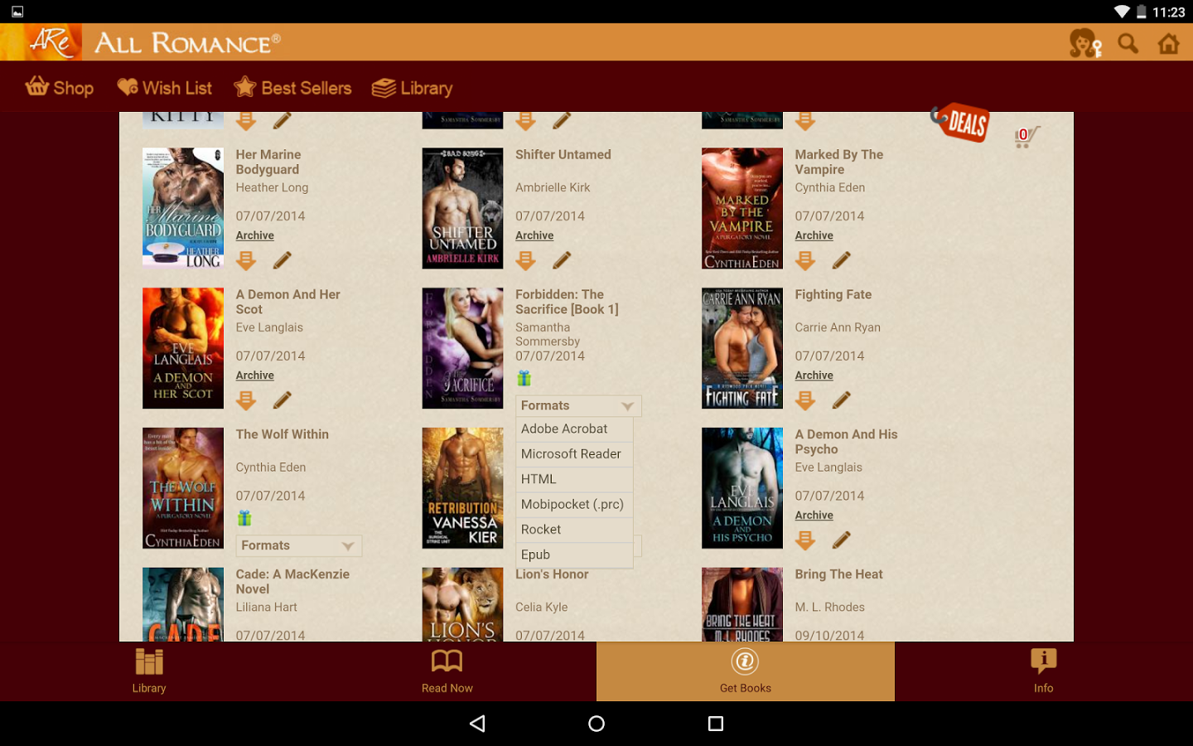Open the Info tab
Screen dimensions: 1193x746
tap(1044, 671)
